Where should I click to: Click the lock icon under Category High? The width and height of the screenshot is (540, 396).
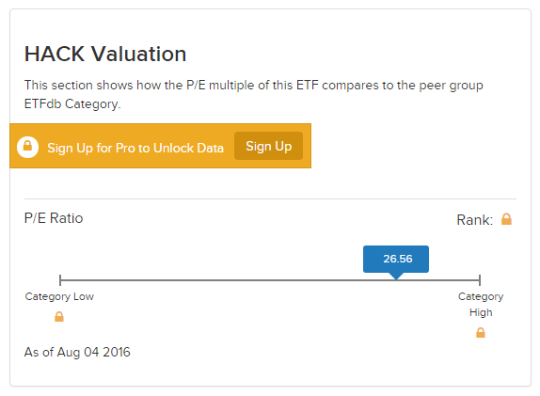point(481,333)
